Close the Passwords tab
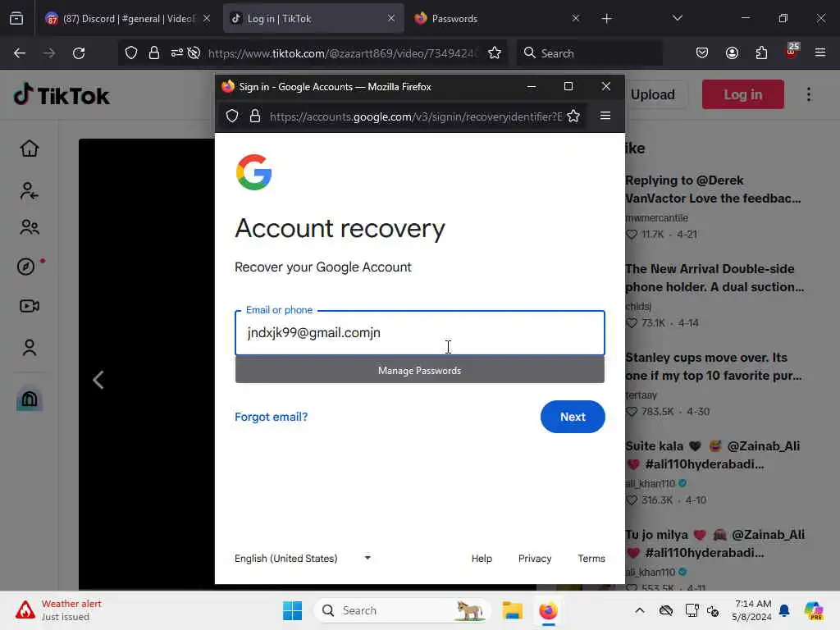This screenshot has height=630, width=840. click(x=575, y=19)
